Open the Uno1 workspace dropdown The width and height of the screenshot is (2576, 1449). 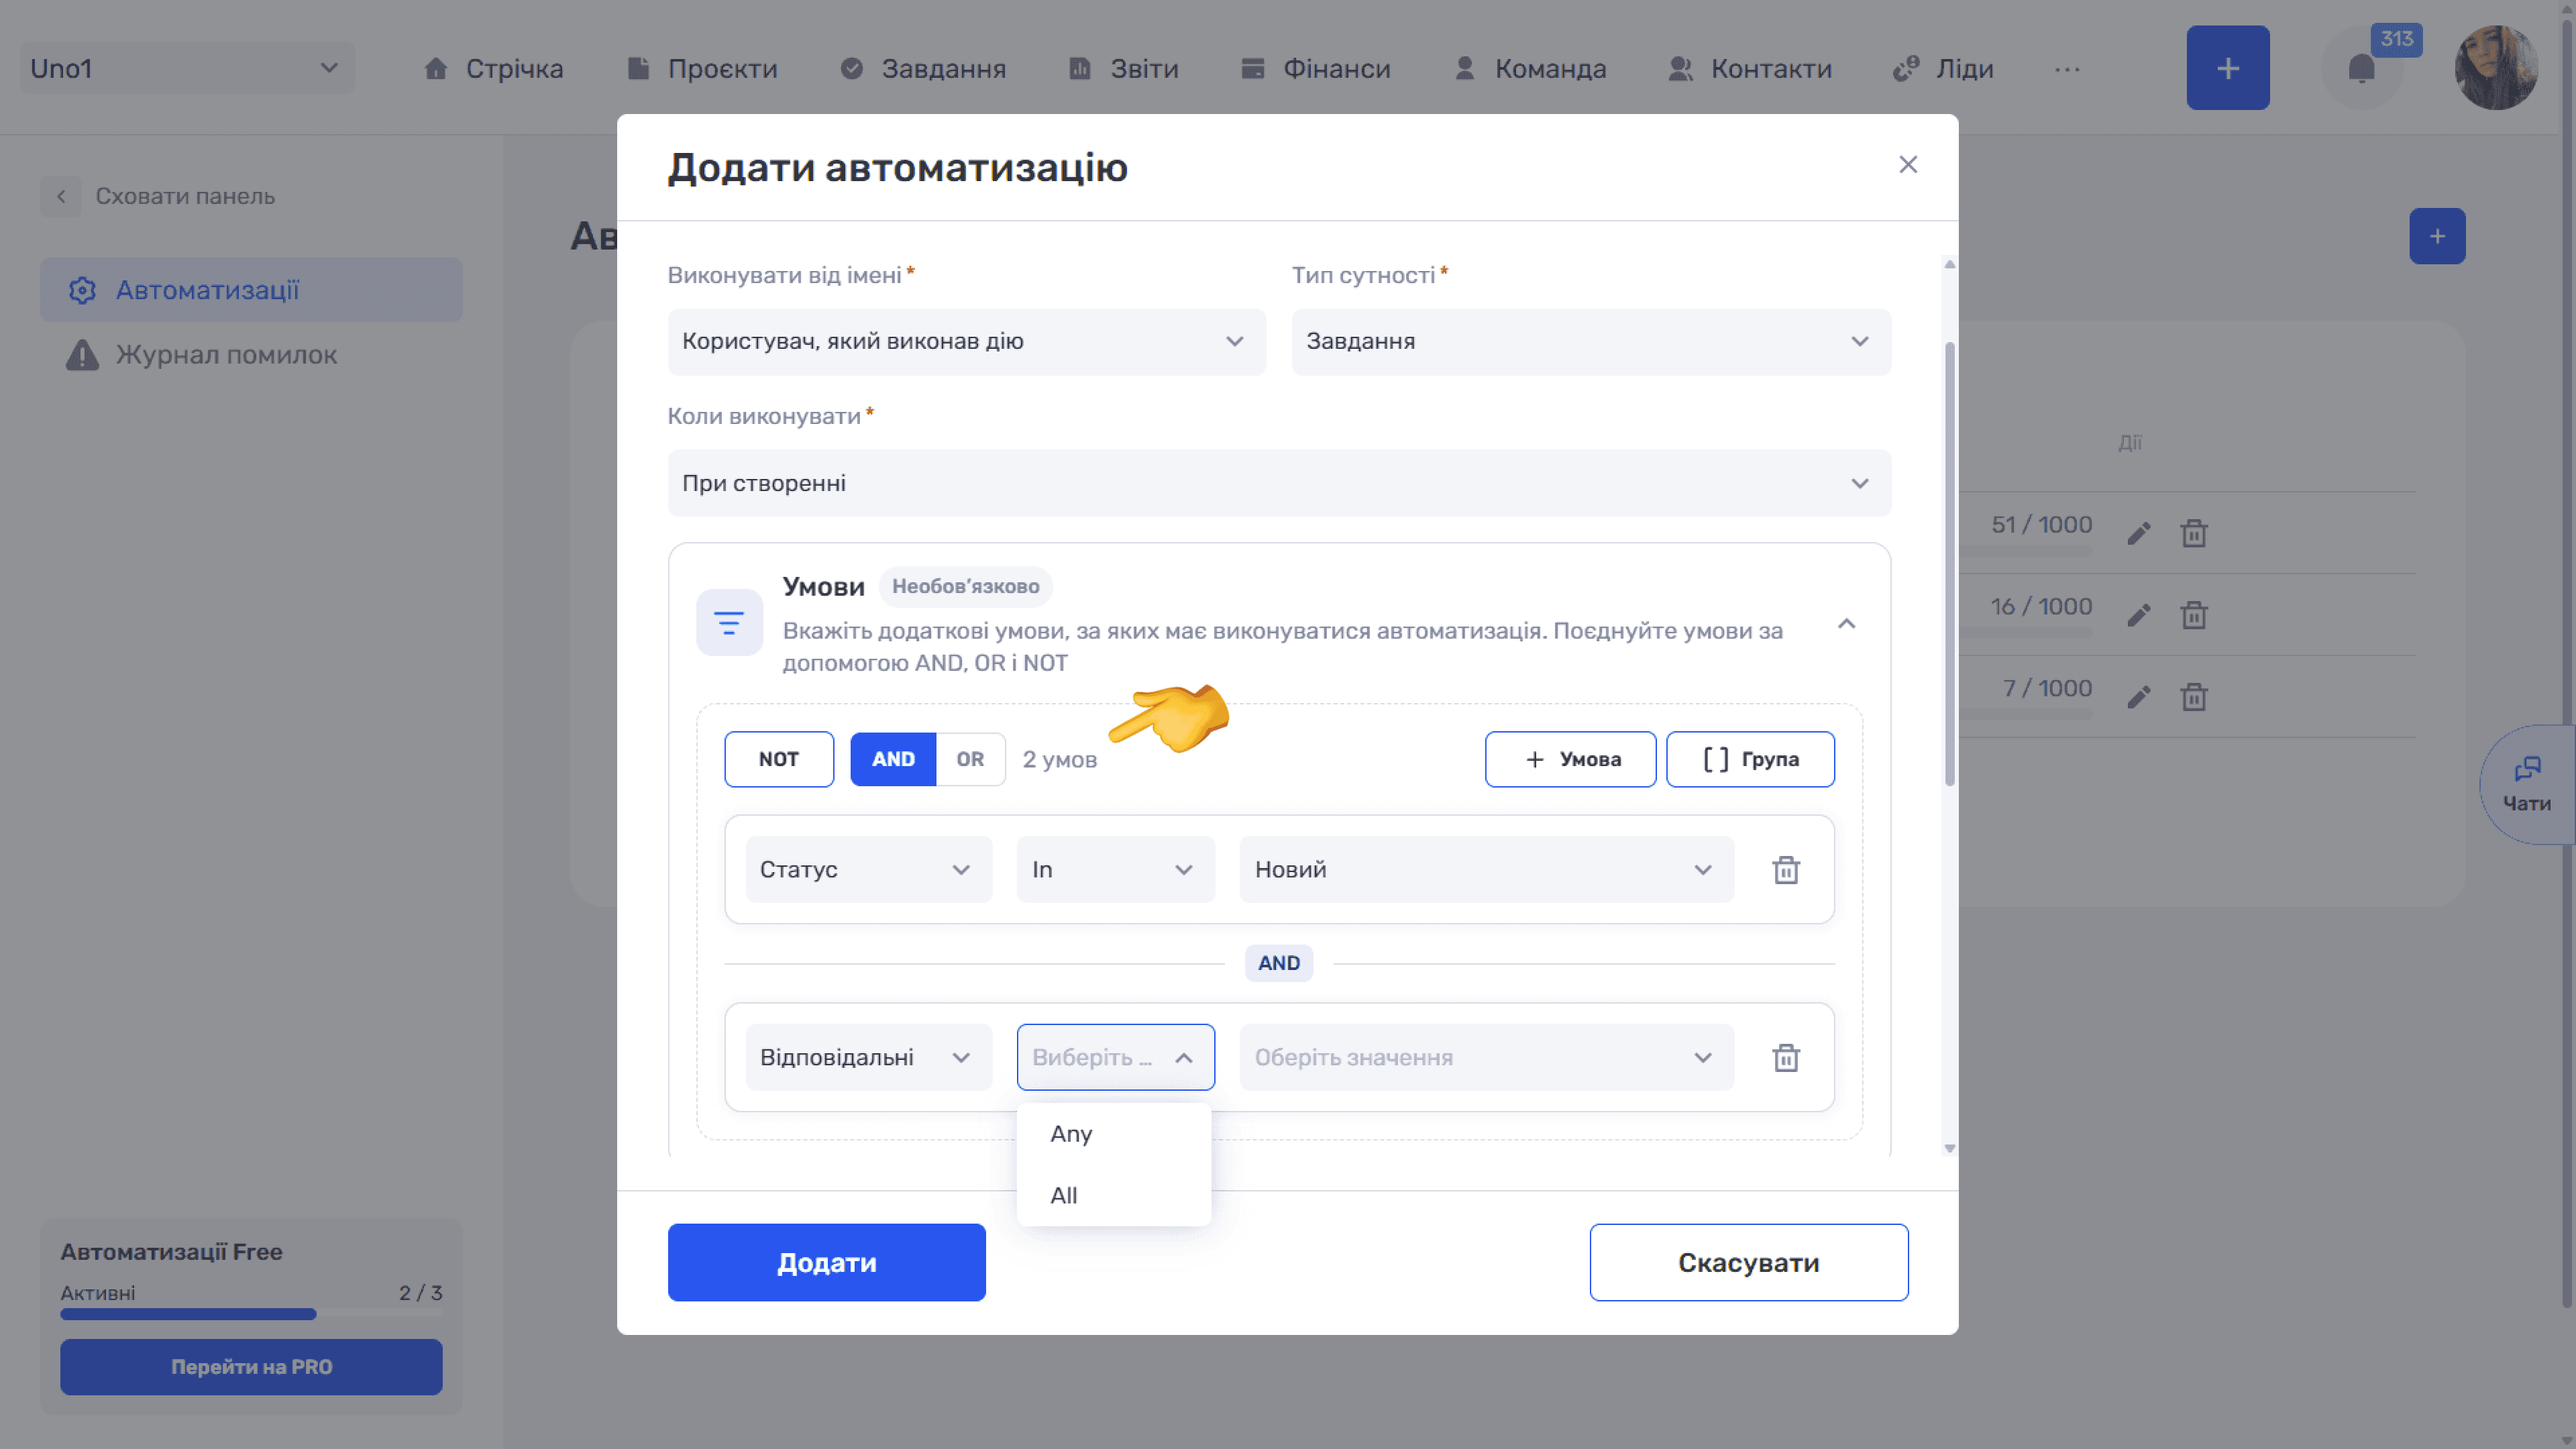187,68
